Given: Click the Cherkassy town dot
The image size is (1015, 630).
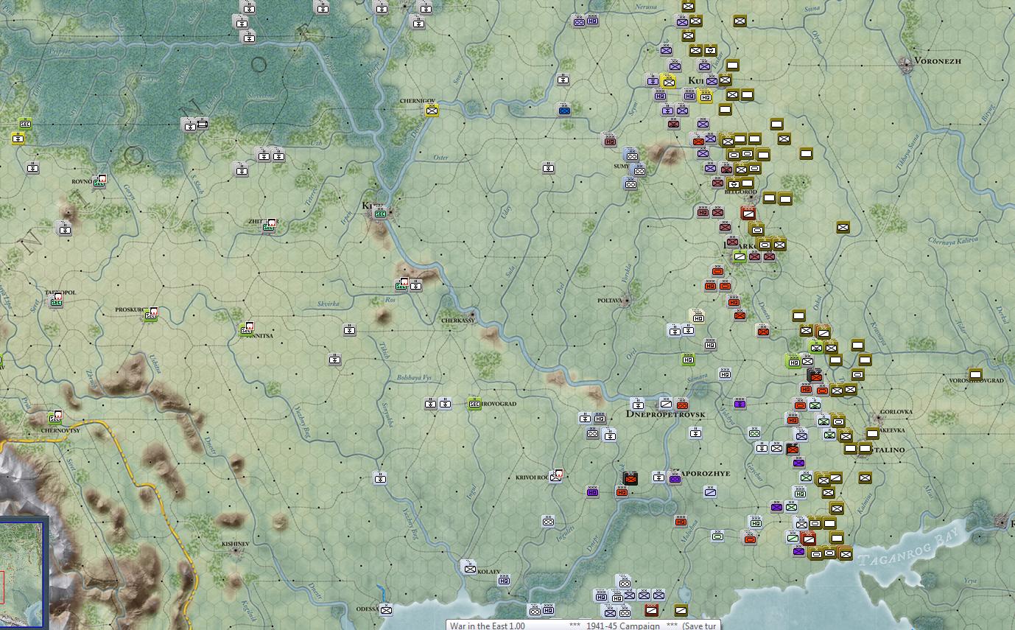Looking at the screenshot, I should point(472,315).
